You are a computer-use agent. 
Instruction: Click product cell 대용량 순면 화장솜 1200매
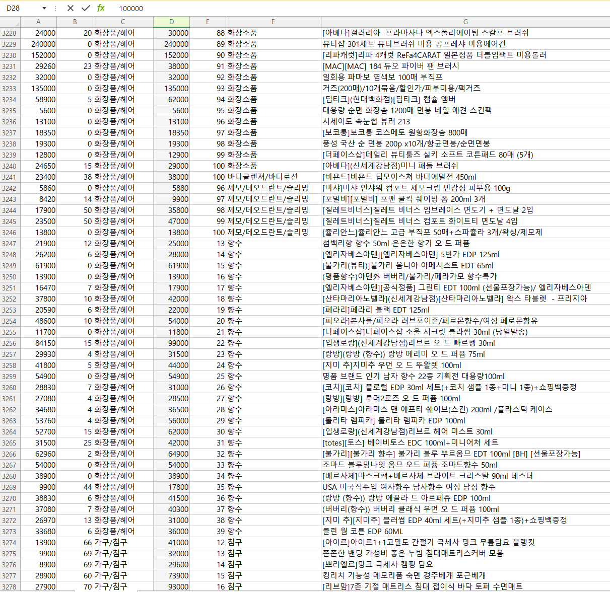click(465, 110)
